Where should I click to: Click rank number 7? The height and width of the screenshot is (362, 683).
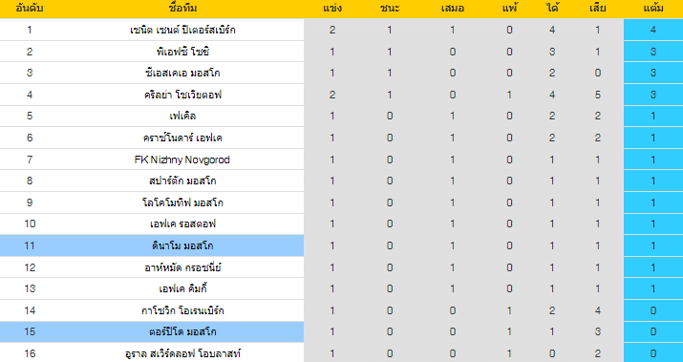[x=30, y=160]
